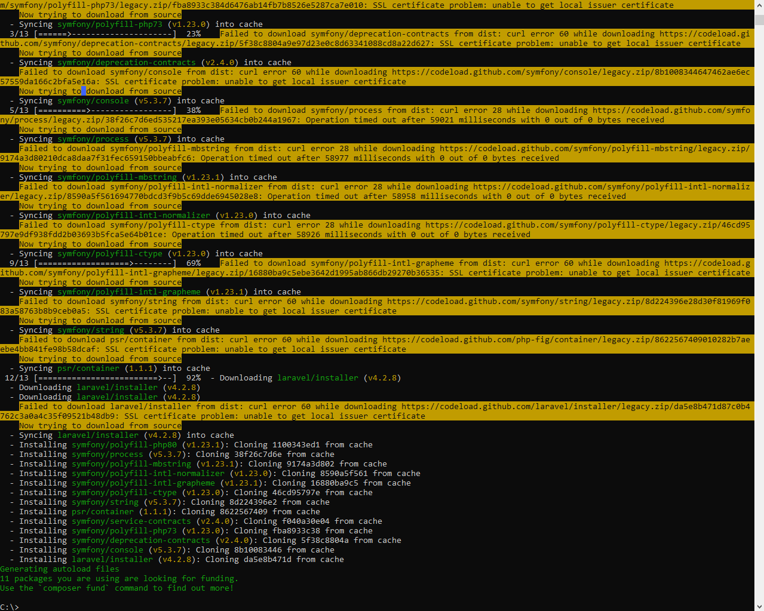This screenshot has height=611, width=764.
Task: Click the 'Syncing symfony/polyfill-mbstring (v1.23.1)' line
Action: pos(143,177)
